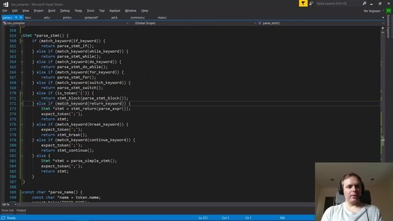Click the ion_compiler project icon in navigation bar

4,23
